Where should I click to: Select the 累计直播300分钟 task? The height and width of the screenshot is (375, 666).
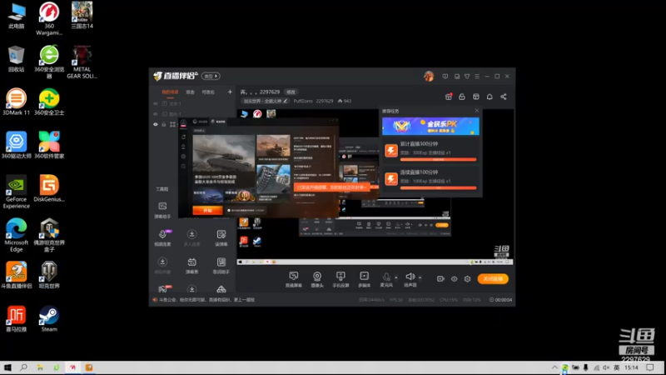(430, 151)
